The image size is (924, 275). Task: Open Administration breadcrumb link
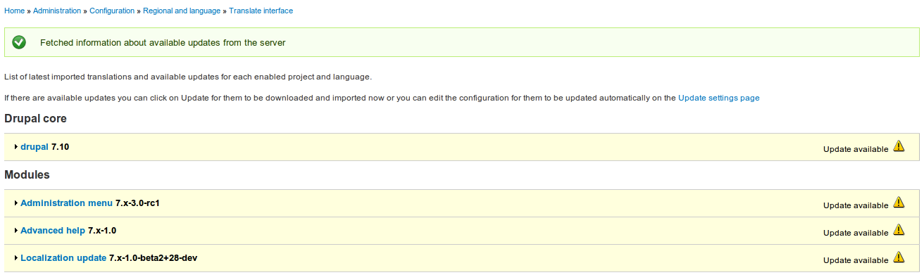(57, 11)
